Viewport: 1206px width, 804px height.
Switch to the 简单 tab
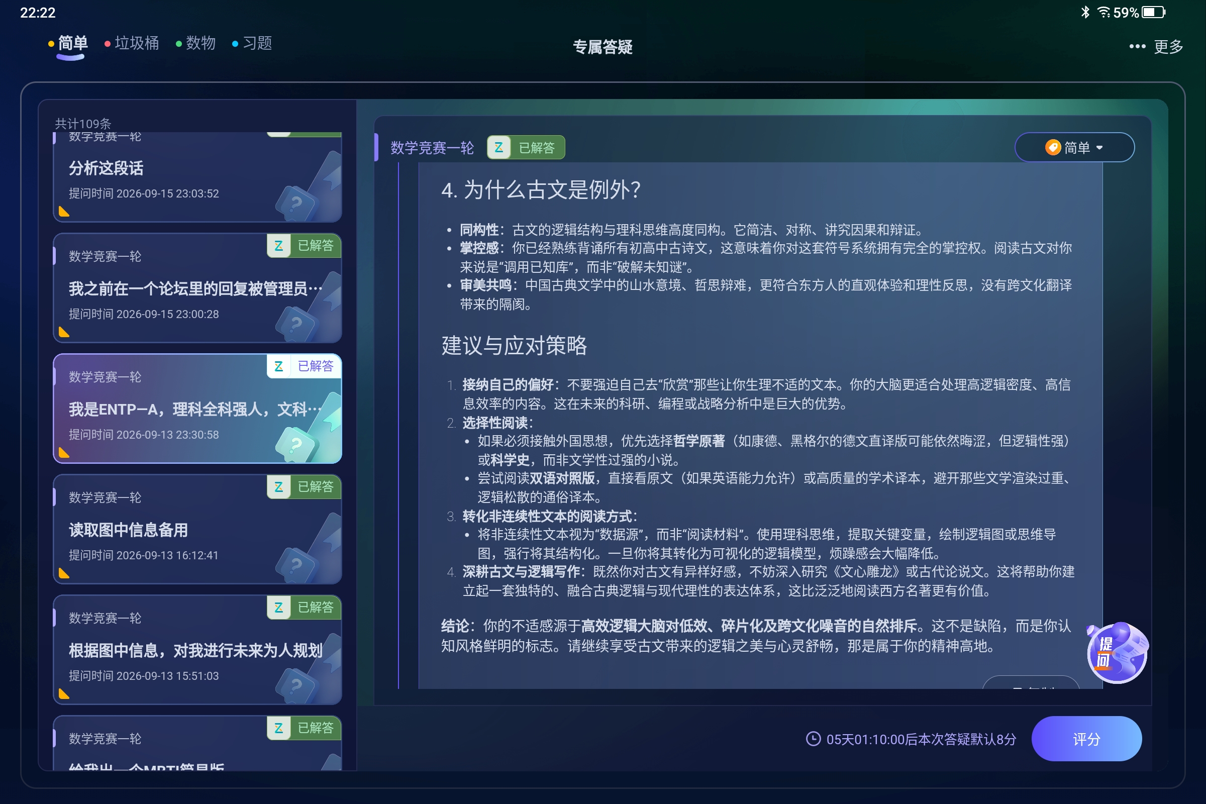[x=72, y=44]
